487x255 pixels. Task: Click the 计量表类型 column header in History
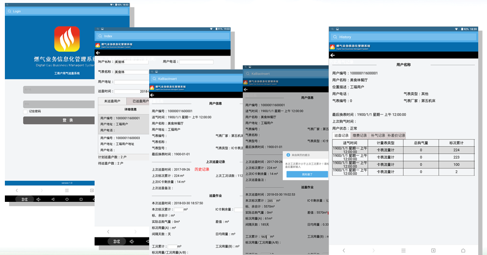click(386, 143)
